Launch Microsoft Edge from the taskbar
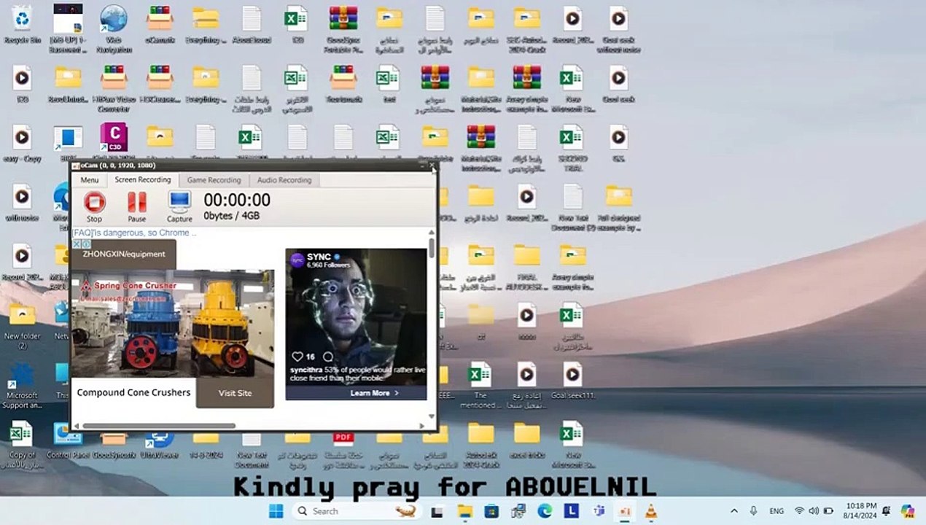Screen dimensions: 926x525 click(x=545, y=511)
